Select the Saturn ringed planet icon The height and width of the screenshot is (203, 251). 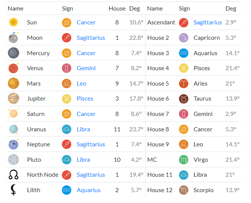click(x=14, y=114)
